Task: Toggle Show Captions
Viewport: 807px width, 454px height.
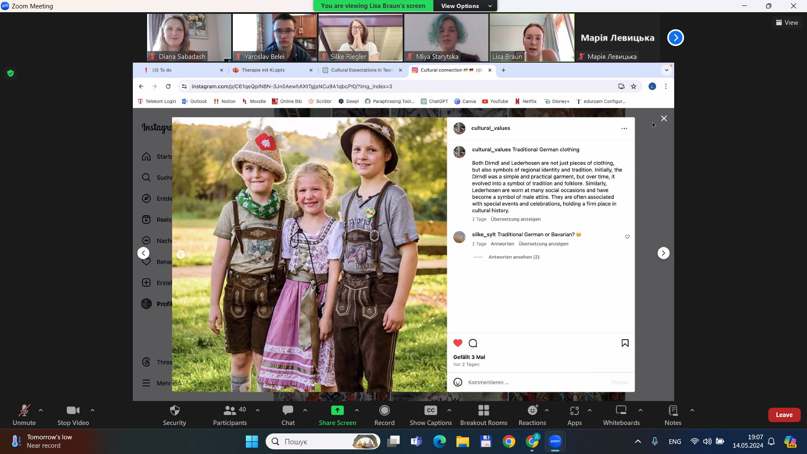Action: (430, 410)
